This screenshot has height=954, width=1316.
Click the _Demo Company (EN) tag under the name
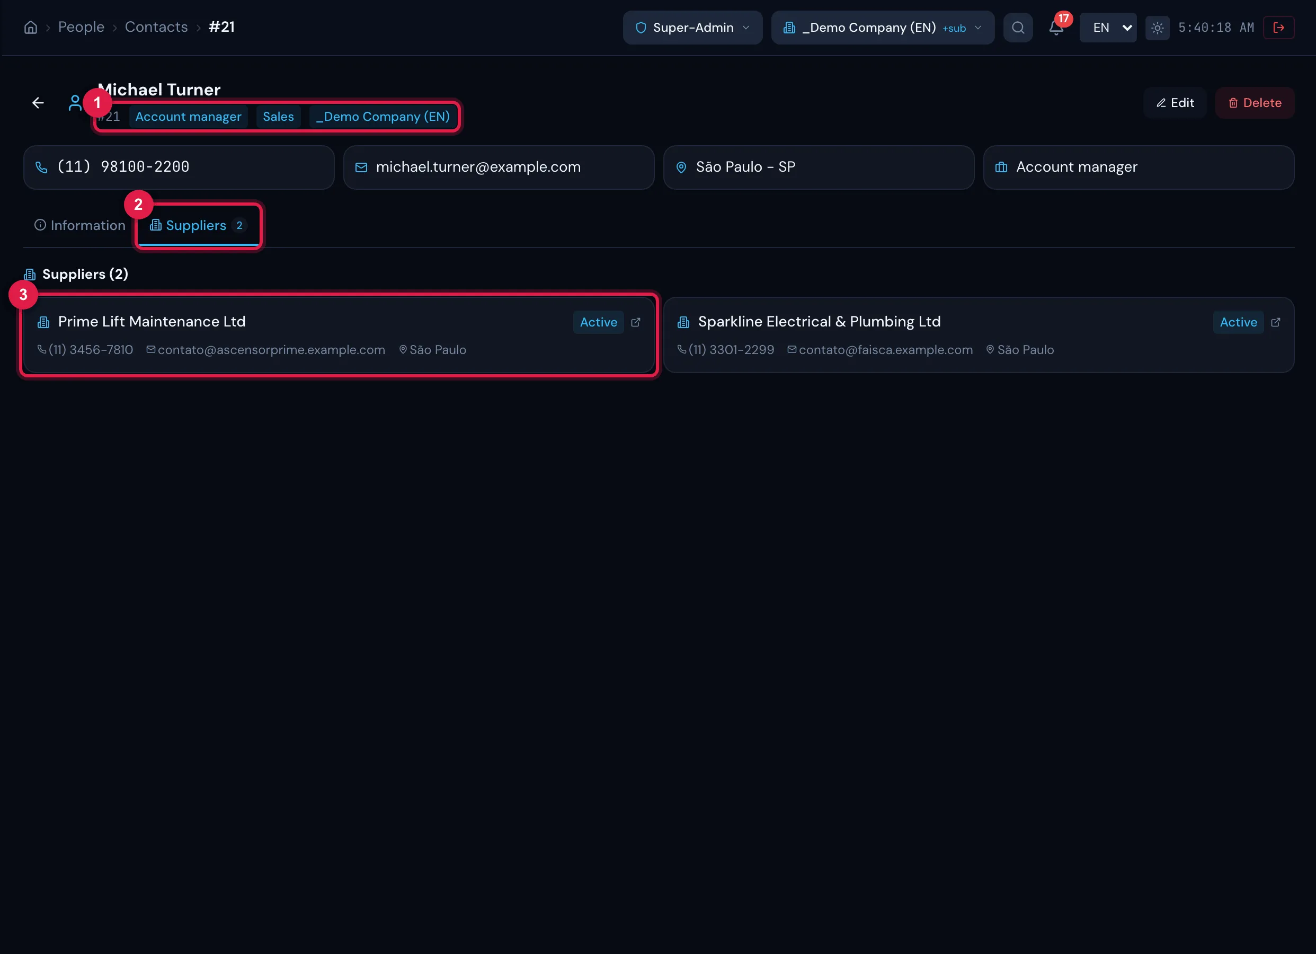[x=383, y=117]
